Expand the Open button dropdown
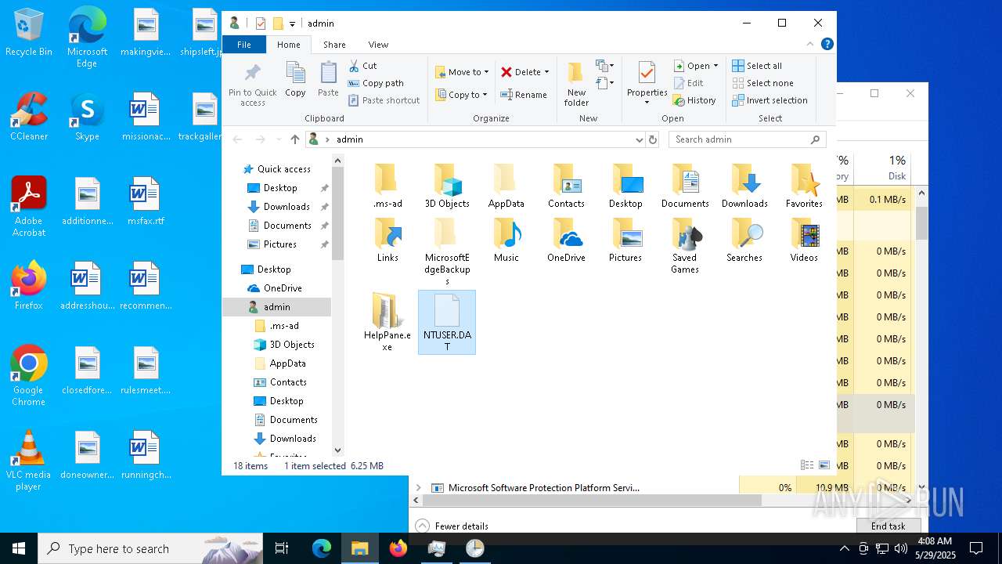 715,66
